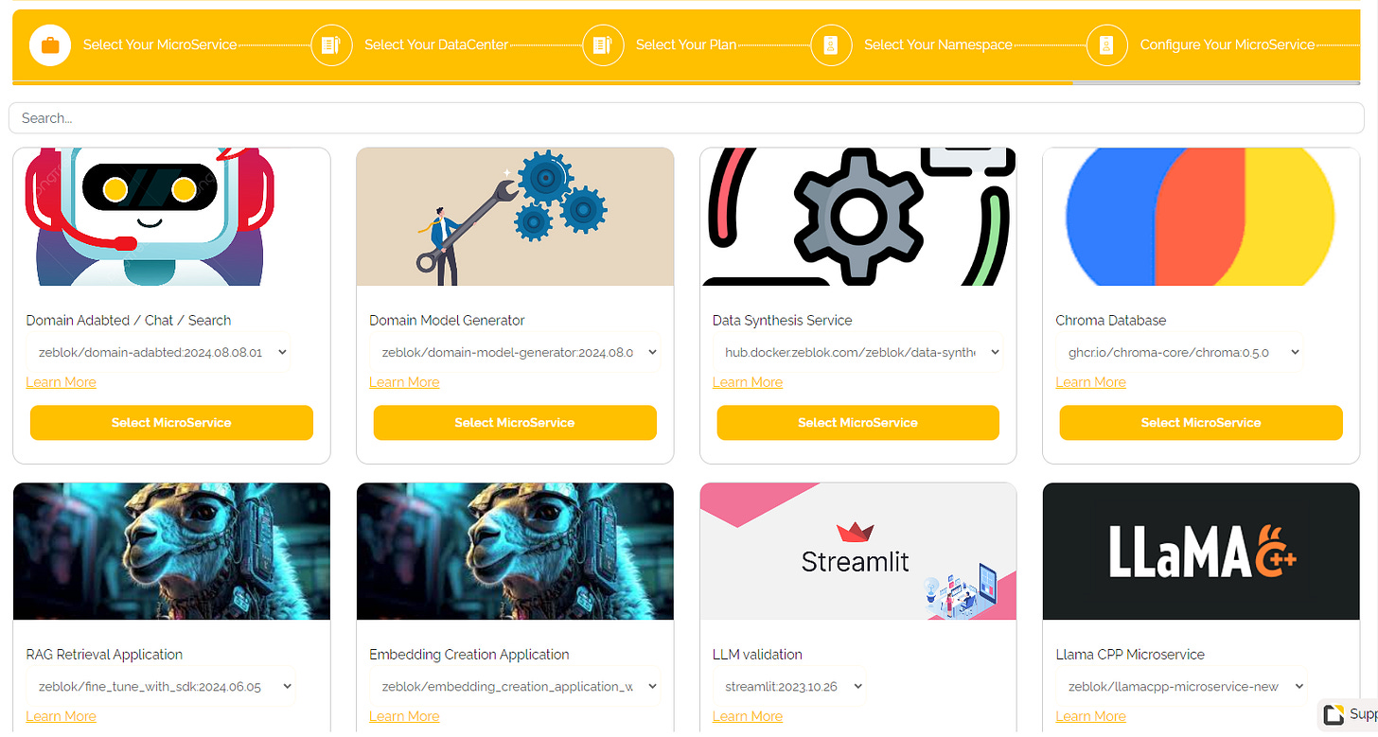Click the Embedding Creation Application title
The width and height of the screenshot is (1378, 737).
[469, 655]
